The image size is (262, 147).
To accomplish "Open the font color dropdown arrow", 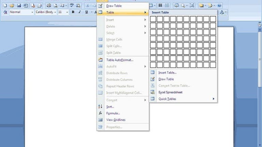I will click(x=227, y=12).
